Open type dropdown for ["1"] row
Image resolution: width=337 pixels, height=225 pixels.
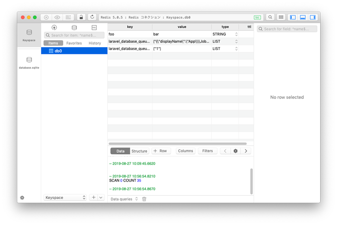[236, 49]
